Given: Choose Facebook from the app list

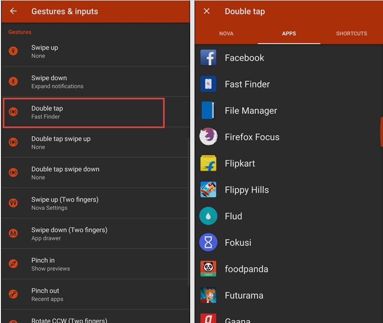Looking at the screenshot, I should [x=289, y=58].
